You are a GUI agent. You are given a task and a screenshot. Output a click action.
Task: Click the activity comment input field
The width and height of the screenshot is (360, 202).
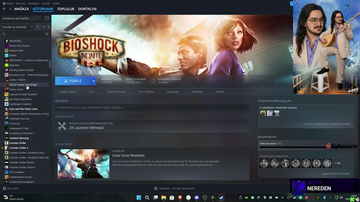152,107
